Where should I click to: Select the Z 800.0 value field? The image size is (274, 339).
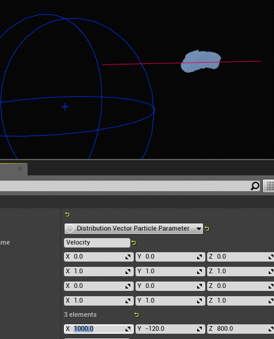pyautogui.click(x=241, y=329)
